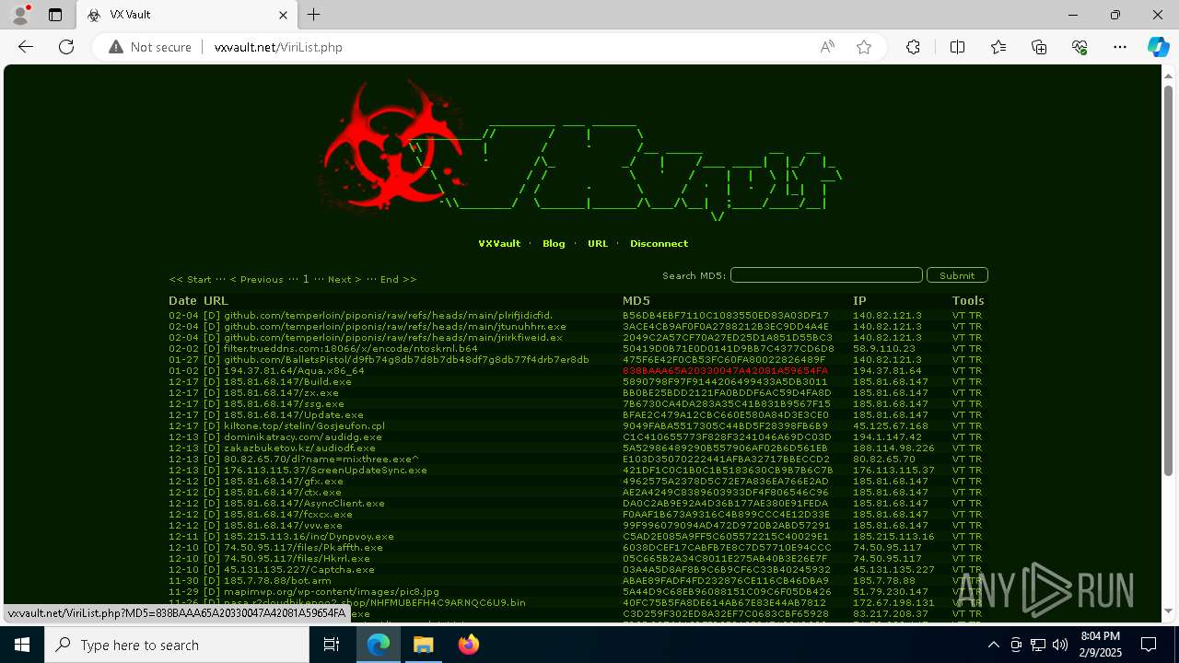Toggle split screen view

(x=957, y=47)
